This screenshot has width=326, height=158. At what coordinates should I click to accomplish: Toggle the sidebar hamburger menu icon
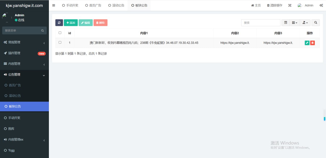(x=54, y=5)
